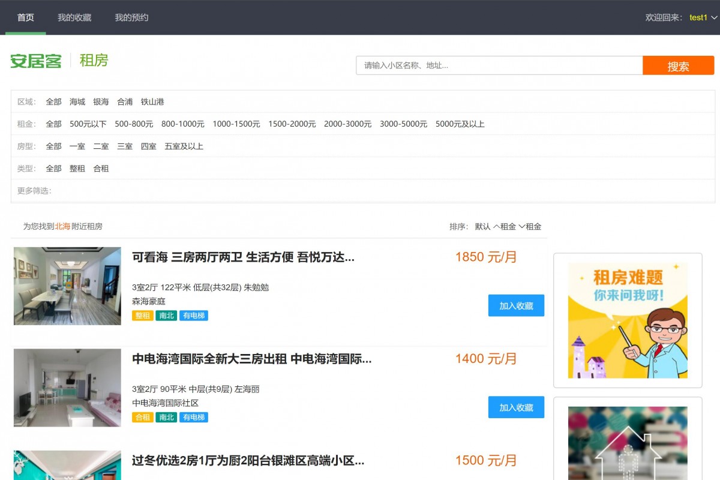Switch to the 我的预约 tab
The image size is (720, 480).
130,17
